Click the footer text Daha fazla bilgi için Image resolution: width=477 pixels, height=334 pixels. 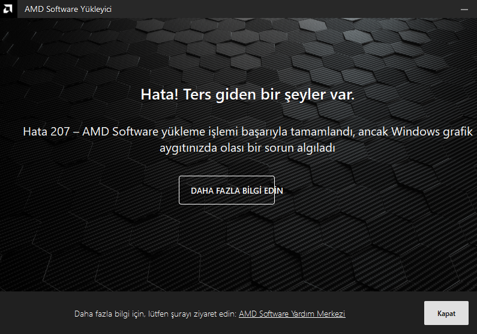tap(110, 314)
